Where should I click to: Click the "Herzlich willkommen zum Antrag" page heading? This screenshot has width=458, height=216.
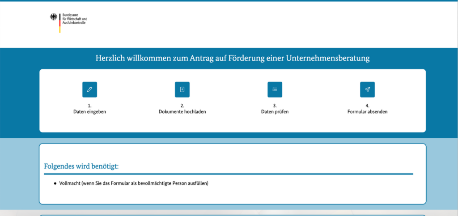[x=233, y=58]
